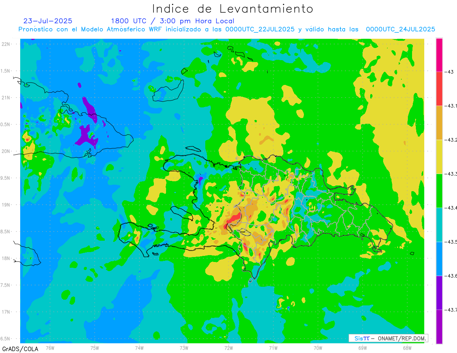Click the '73W' longitude label
Viewport: 457px width, 353px height.
pyautogui.click(x=184, y=348)
